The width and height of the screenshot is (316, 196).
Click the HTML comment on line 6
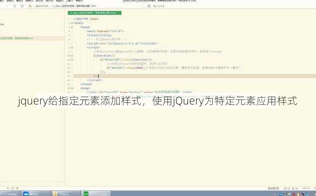point(107,39)
